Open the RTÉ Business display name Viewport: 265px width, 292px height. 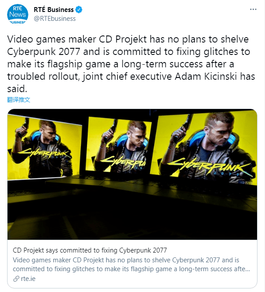(54, 9)
